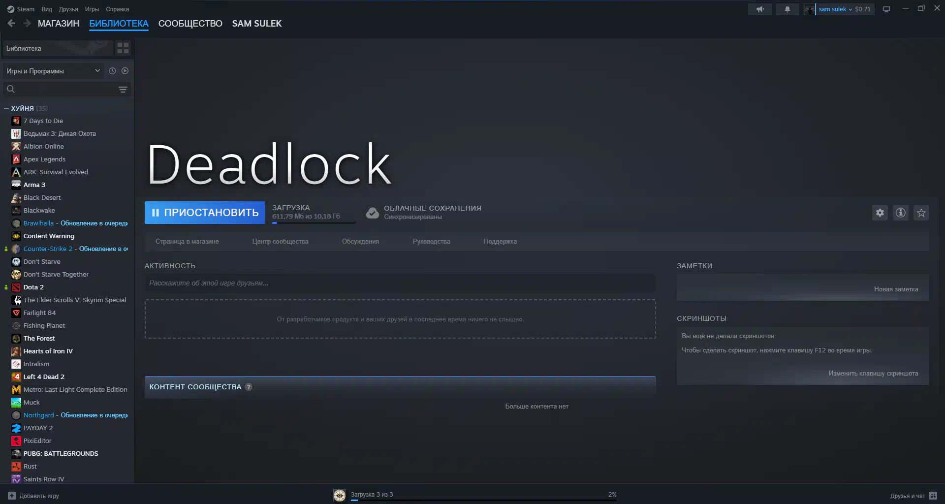Viewport: 945px width, 504px height.
Task: Click the 7 Days to Die icon
Action: point(16,121)
